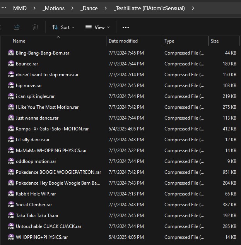Click the 951 KB size cell
This screenshot has height=245, width=241.
pos(229,172)
